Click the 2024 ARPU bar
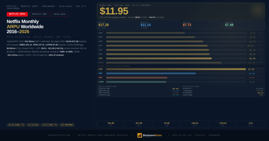The height and width of the screenshot is (141, 269). tap(158, 54)
